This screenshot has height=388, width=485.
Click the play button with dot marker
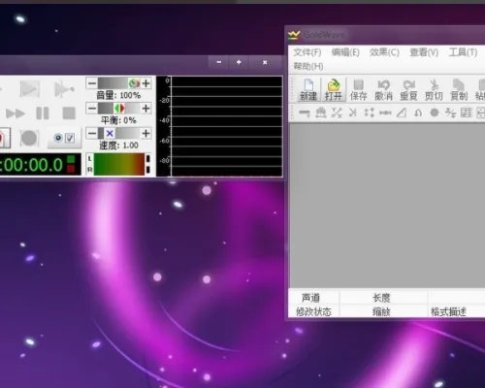[64, 89]
